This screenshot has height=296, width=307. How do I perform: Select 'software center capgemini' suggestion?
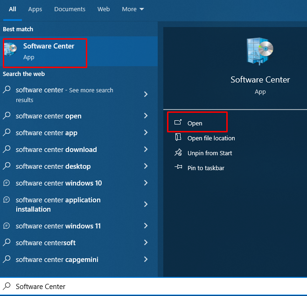click(x=79, y=260)
